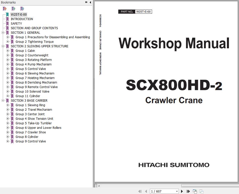Expand Group 10 Solenoid Valve node
The image size is (239, 194).
pos(8,92)
